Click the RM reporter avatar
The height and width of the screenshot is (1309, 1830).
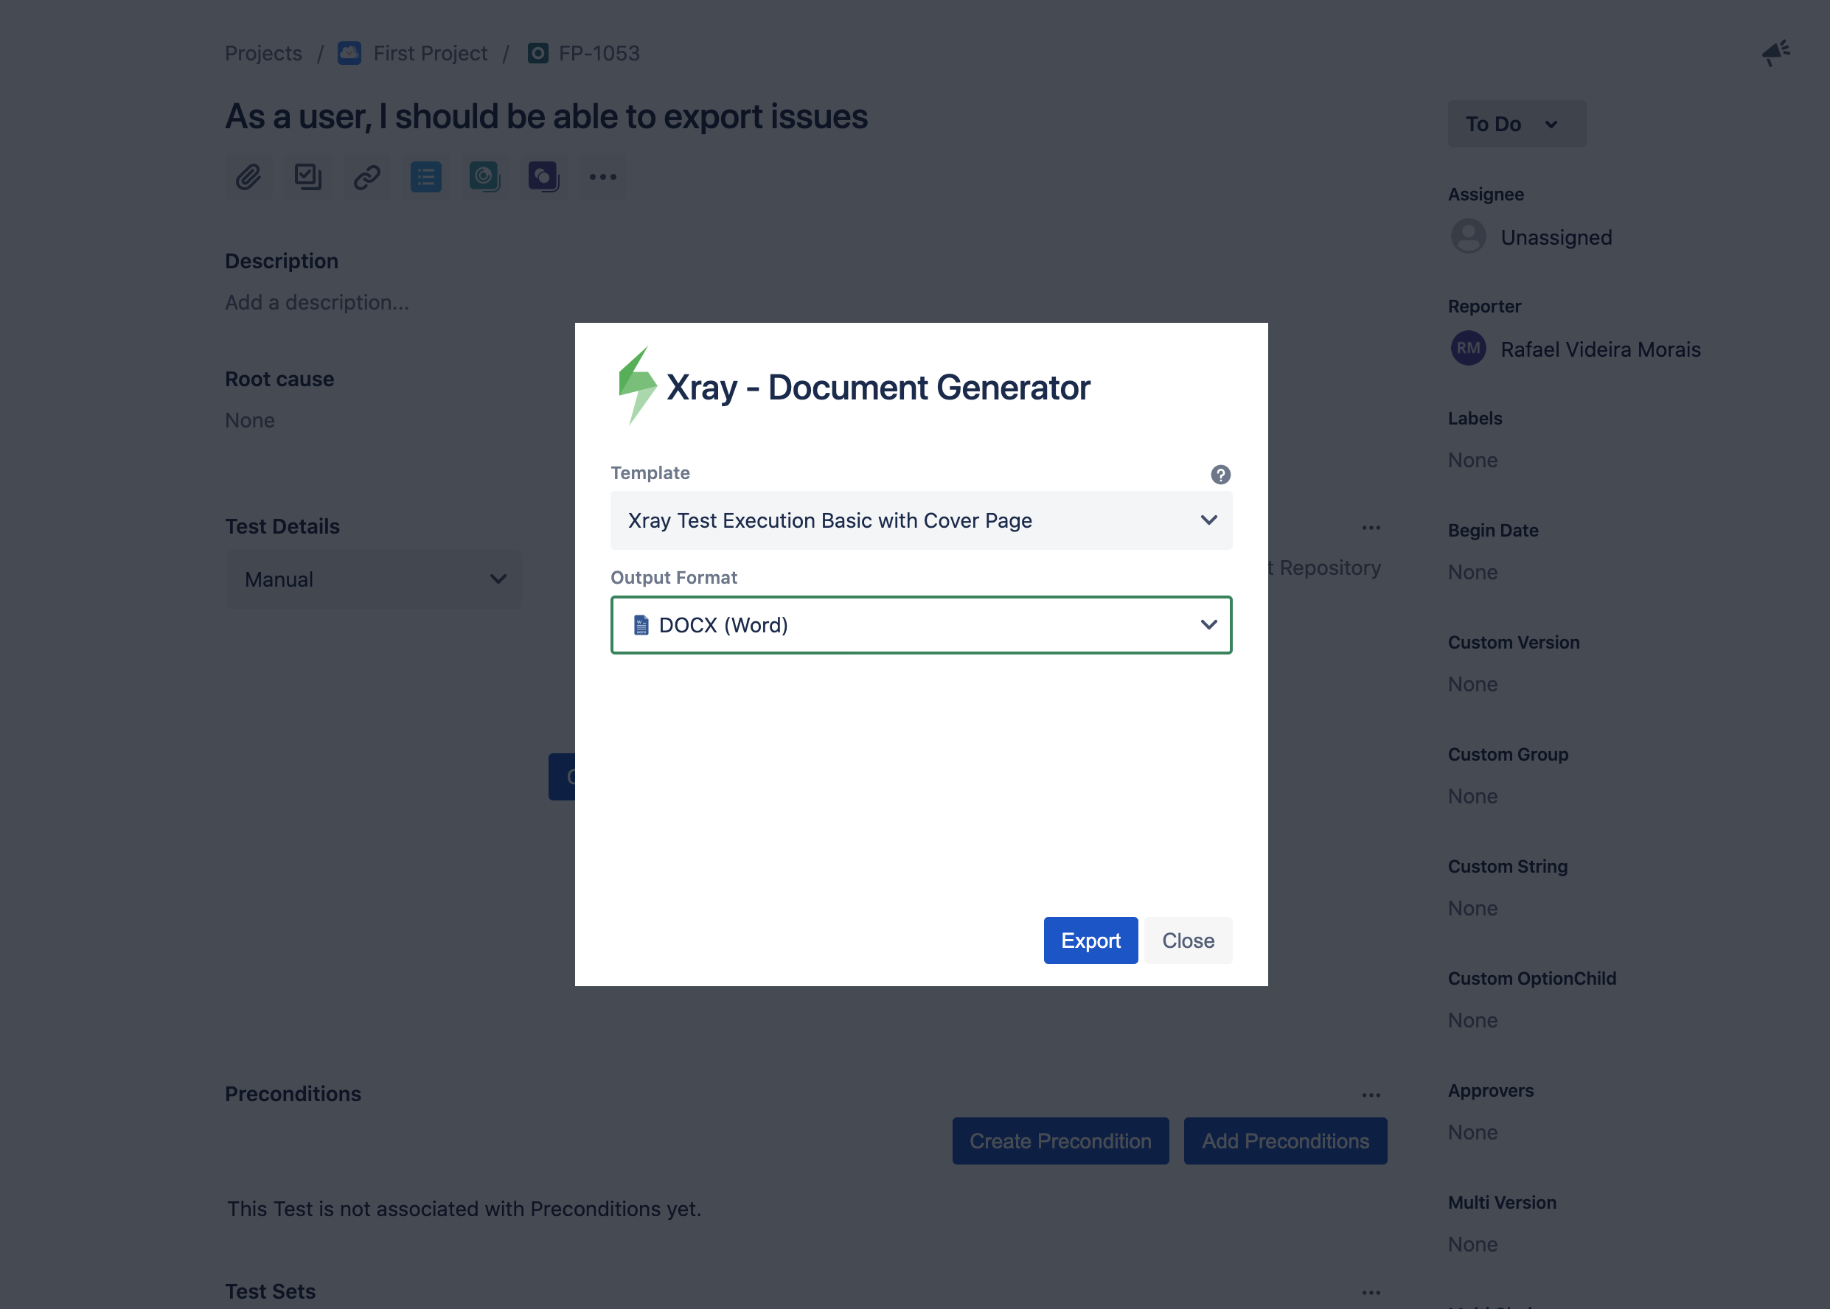[1468, 348]
